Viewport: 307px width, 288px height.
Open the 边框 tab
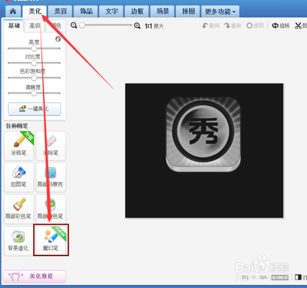coord(137,11)
